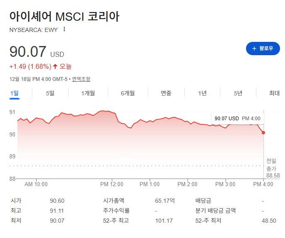285x238 pixels.
Task: Select the 6개월 chart range tab
Action: point(128,93)
